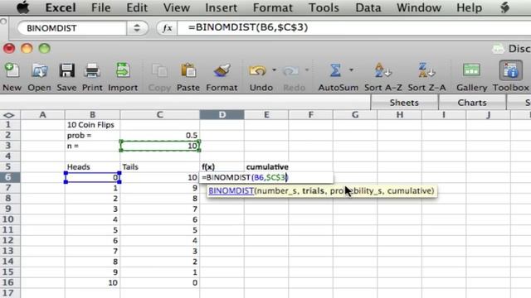This screenshot has width=531, height=298.
Task: Click the Name Box showing BINOMDIST
Action: [72, 28]
